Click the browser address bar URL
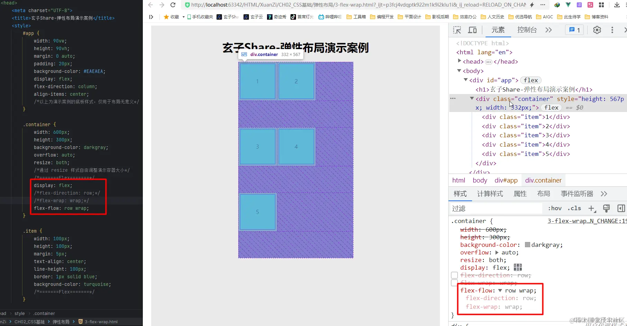 (359, 5)
